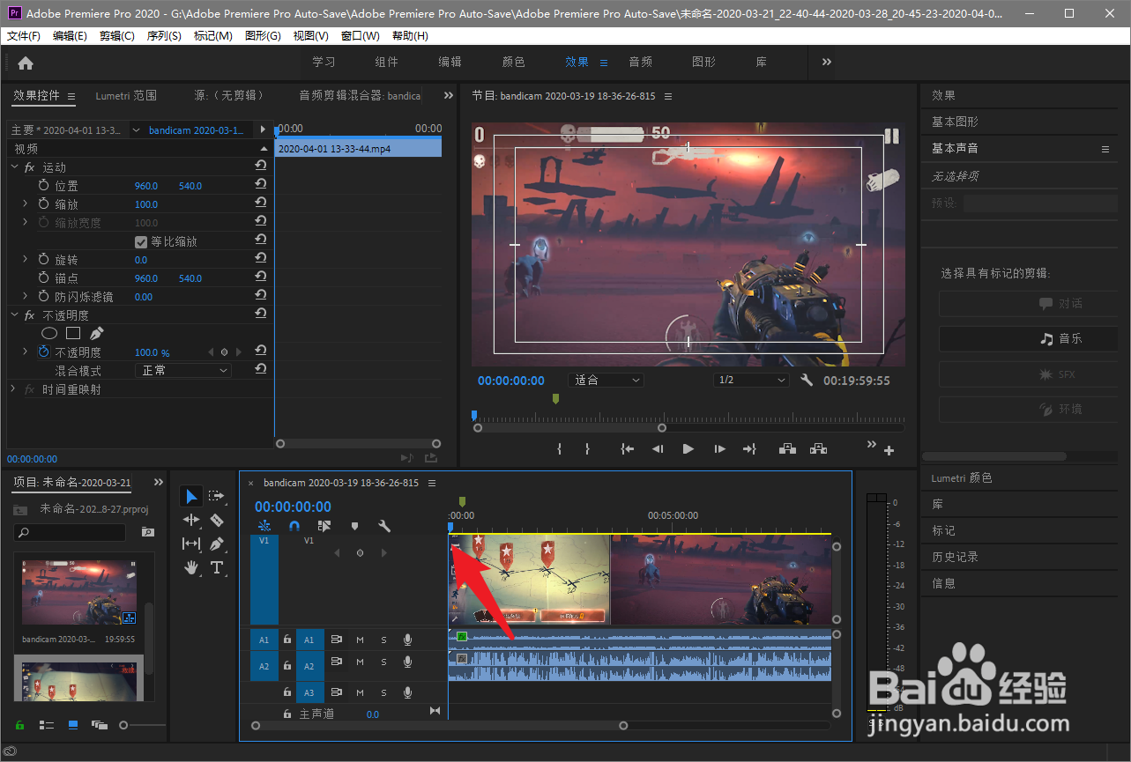
Task: Reset the 旋转 parameter
Action: pos(260,259)
